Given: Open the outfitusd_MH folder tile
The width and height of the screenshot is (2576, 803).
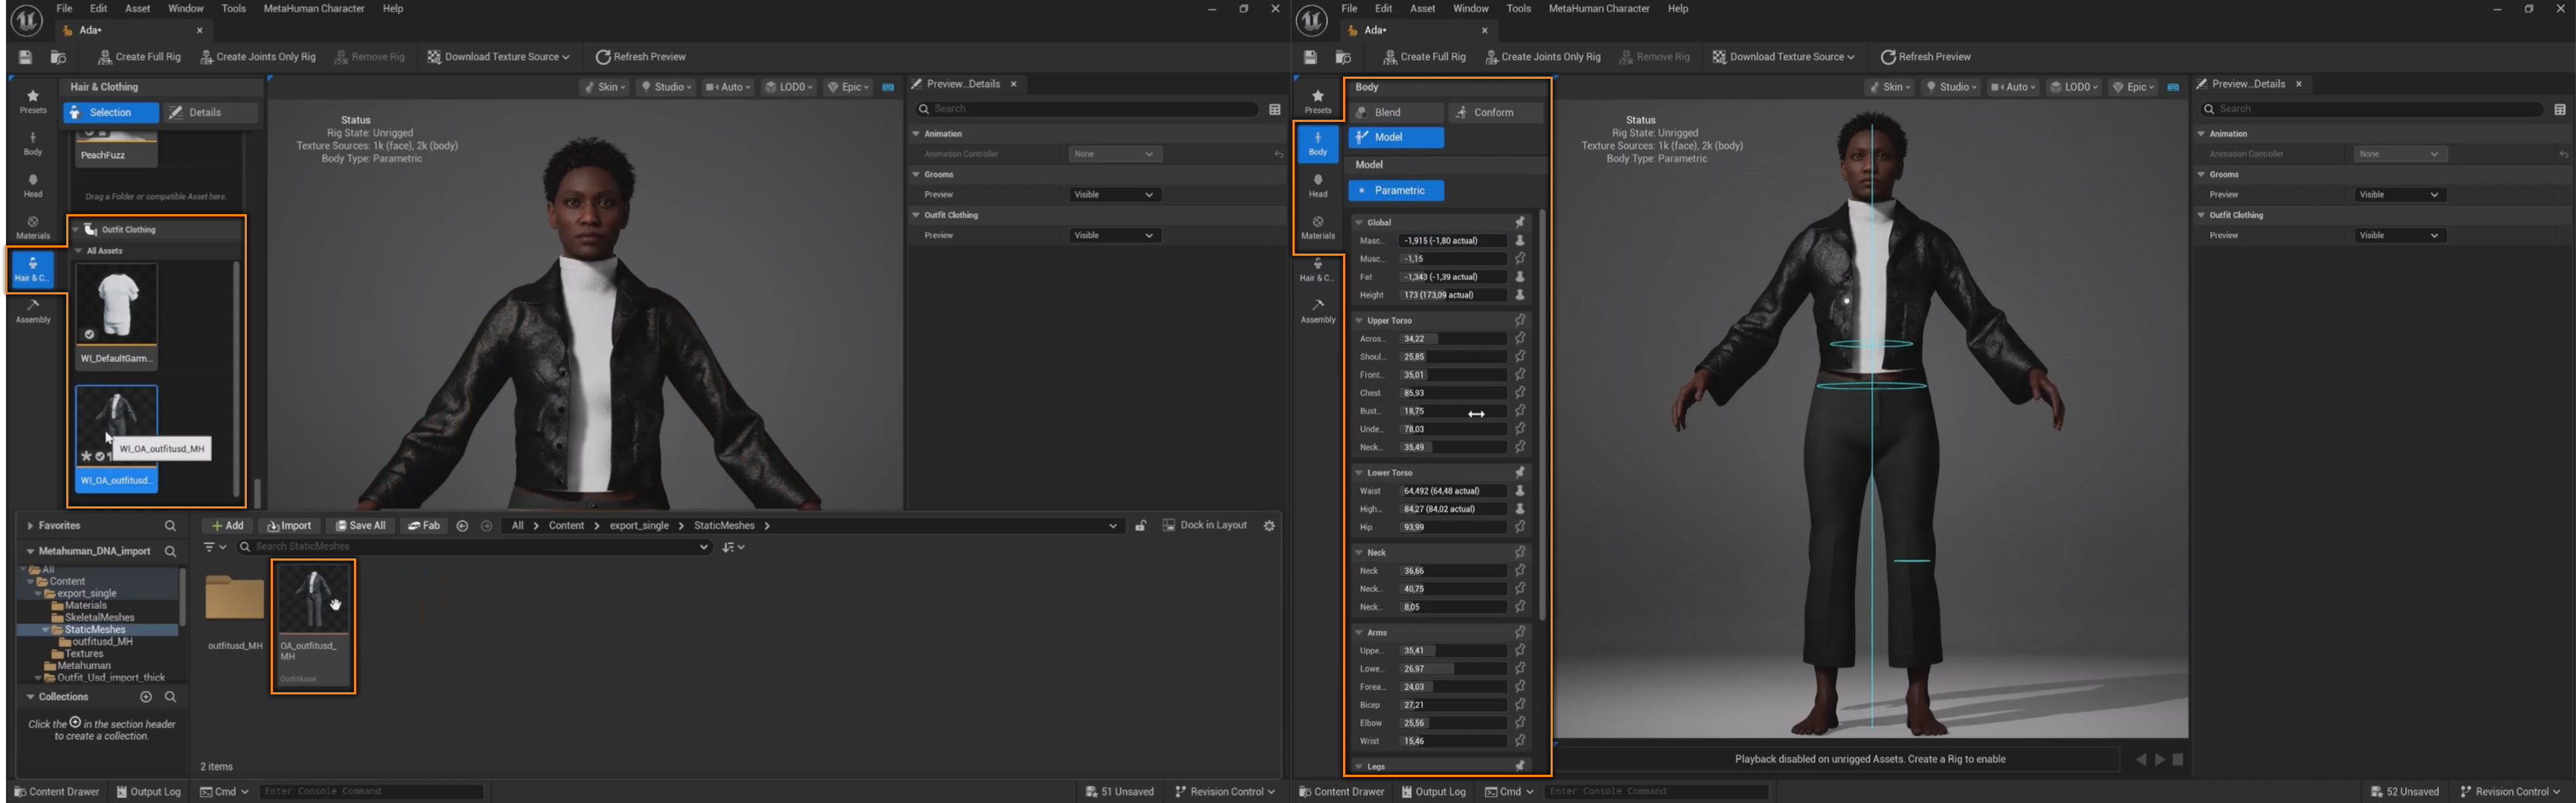Looking at the screenshot, I should coord(235,612).
